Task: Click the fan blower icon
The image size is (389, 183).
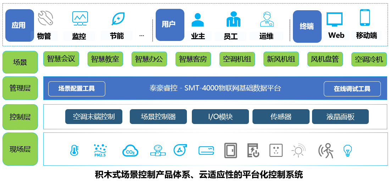Action: coord(180,150)
